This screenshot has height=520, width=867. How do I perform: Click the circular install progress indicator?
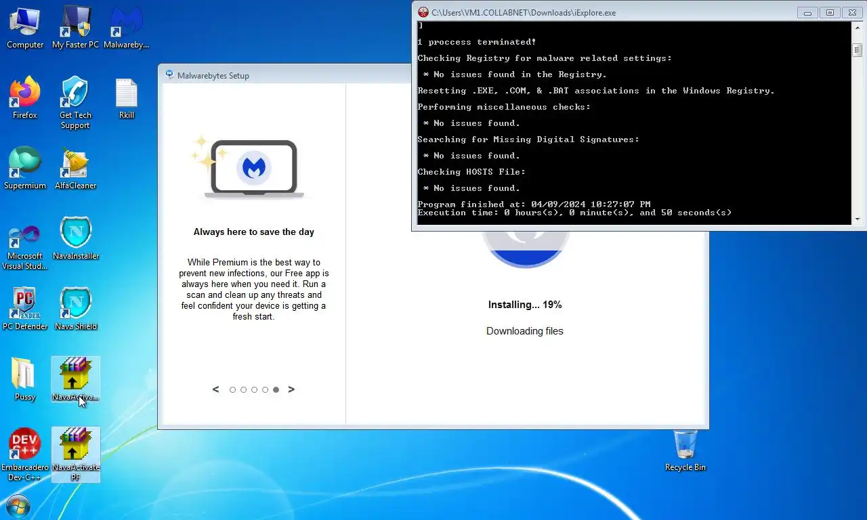coord(526,248)
